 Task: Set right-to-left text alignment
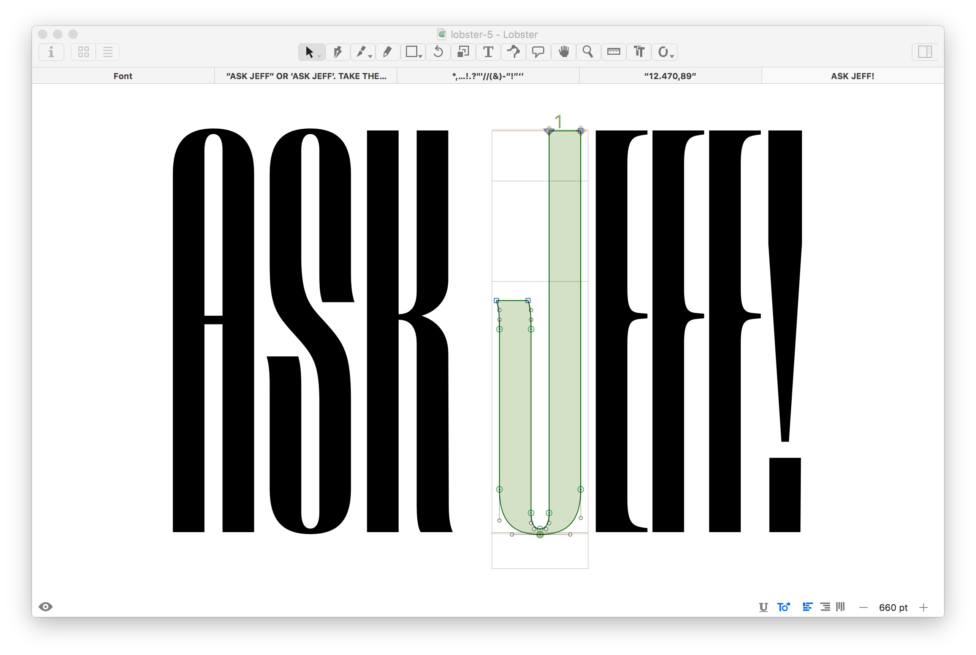pyautogui.click(x=825, y=607)
